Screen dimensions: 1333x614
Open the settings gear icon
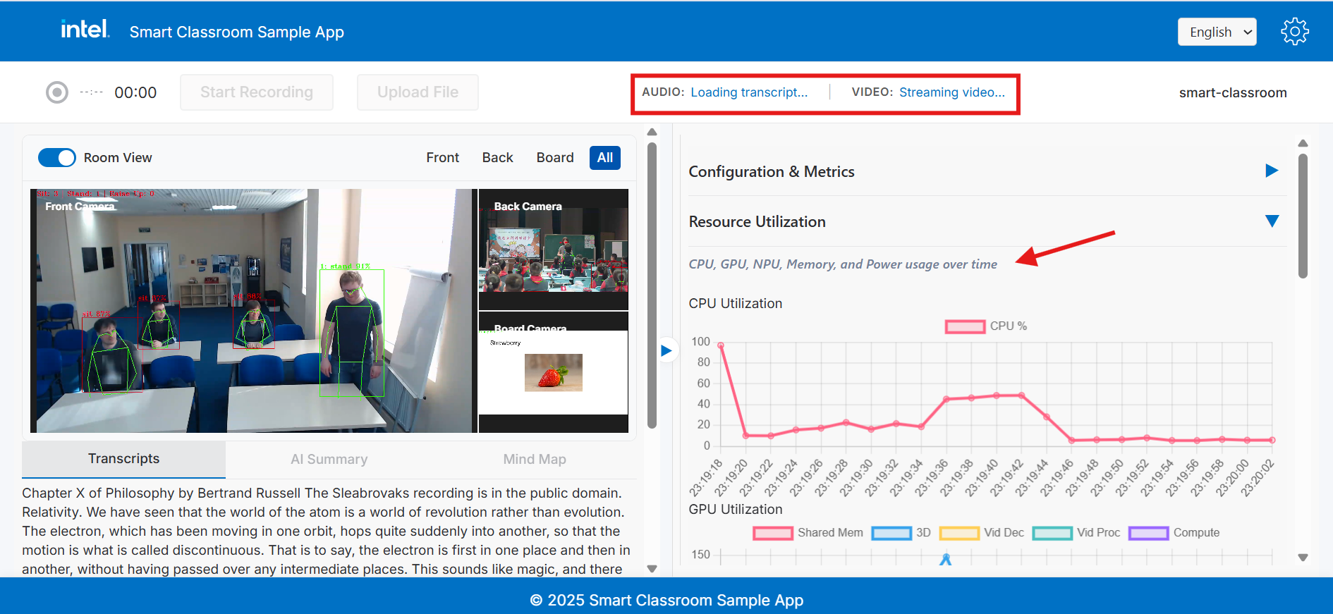pos(1294,32)
